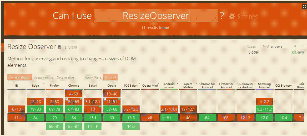
Task: Click the ResizeObserver search input field
Action: click(x=156, y=16)
